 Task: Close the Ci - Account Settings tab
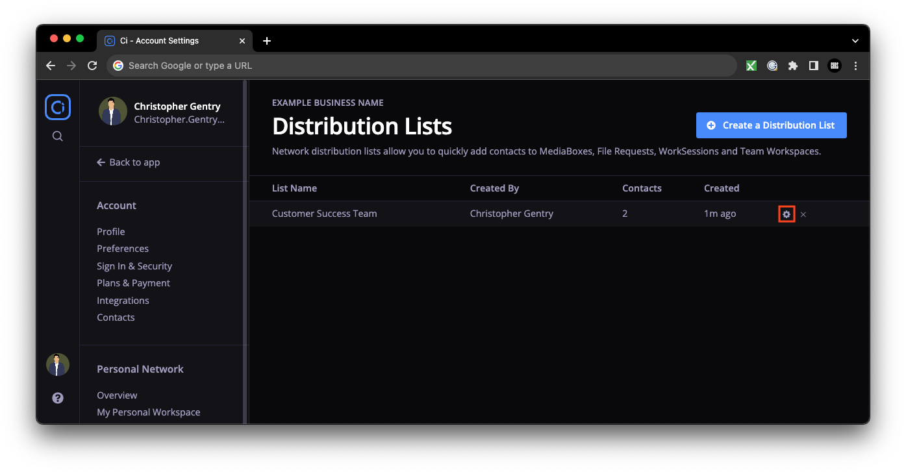242,41
